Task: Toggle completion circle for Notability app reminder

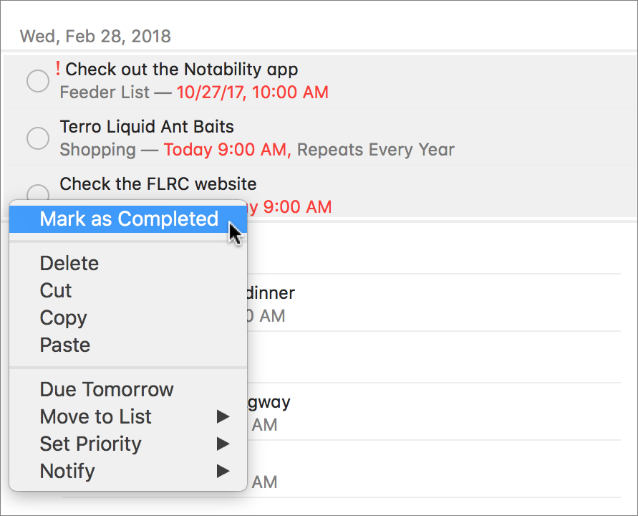Action: (x=38, y=81)
